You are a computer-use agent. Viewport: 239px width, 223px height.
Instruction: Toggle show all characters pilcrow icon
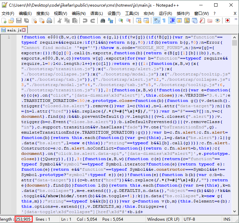coord(164,21)
